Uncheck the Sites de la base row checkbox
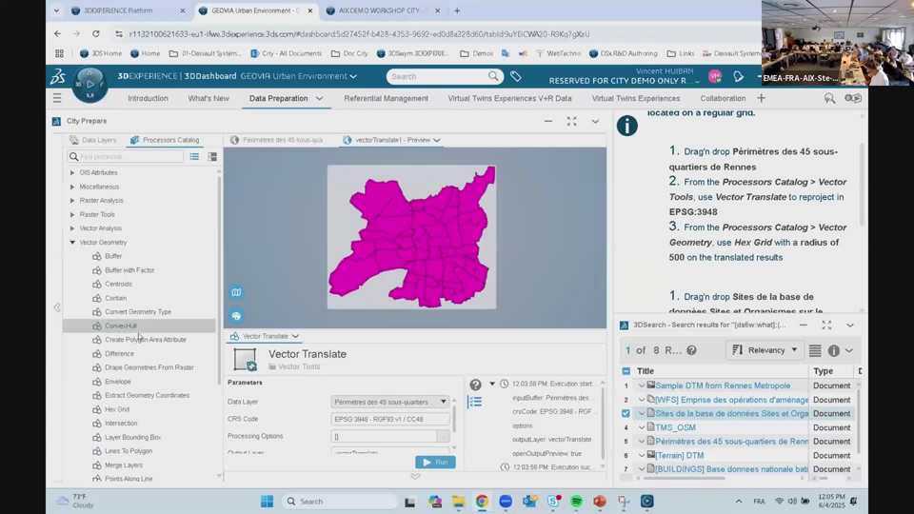 (x=626, y=414)
